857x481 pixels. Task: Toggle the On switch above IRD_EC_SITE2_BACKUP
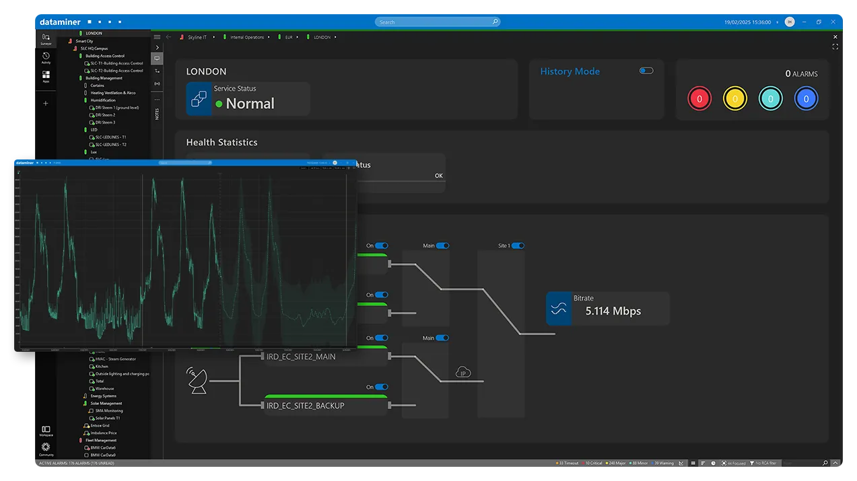382,387
